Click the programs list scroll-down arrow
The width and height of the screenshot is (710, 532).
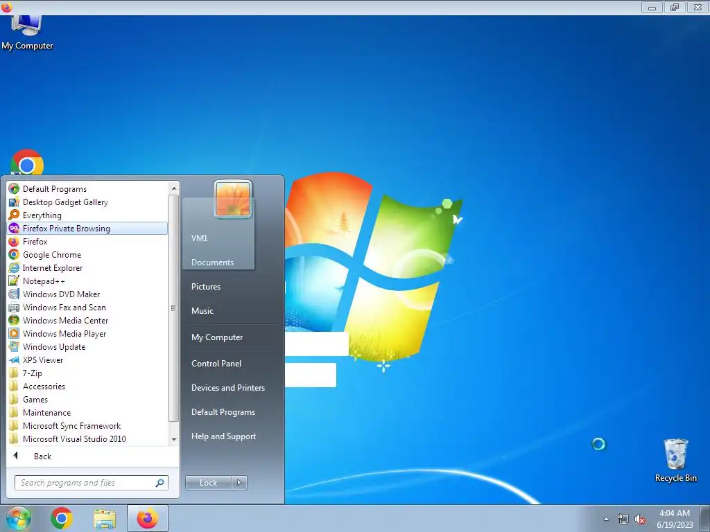click(x=174, y=439)
